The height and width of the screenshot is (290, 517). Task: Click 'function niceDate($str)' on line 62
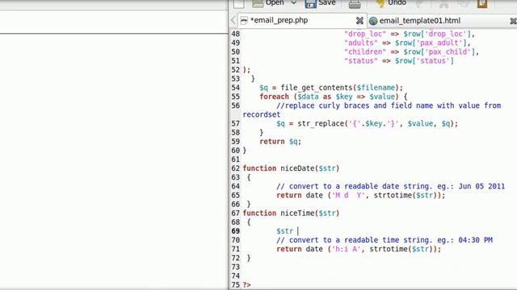tap(291, 168)
